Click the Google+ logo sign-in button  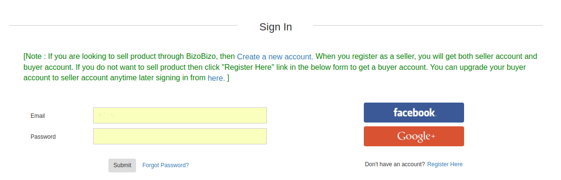point(413,136)
